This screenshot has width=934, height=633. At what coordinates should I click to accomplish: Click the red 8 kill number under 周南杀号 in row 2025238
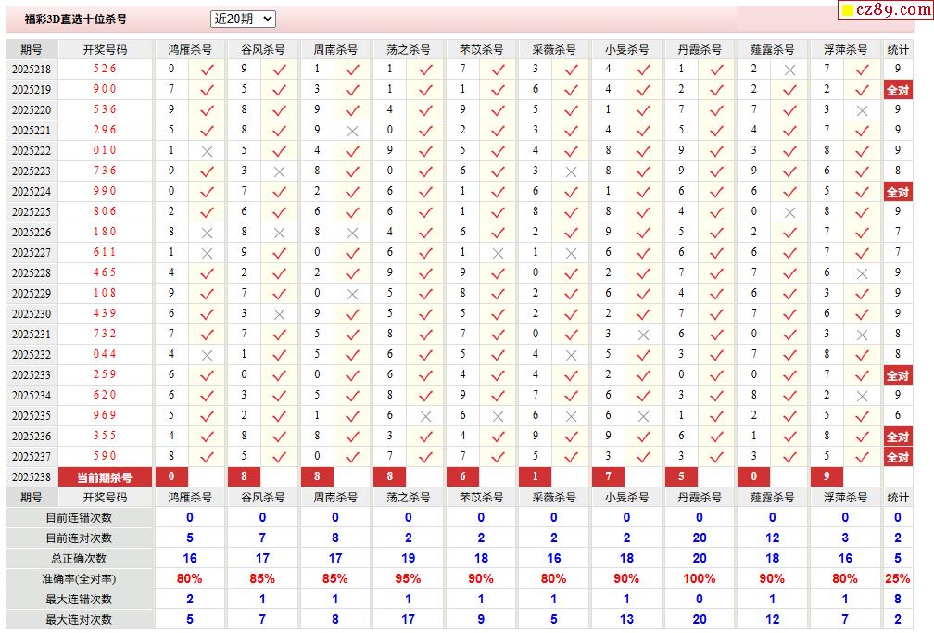[317, 476]
